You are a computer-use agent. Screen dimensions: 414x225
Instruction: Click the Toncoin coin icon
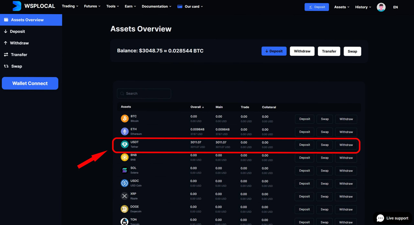tap(125, 221)
